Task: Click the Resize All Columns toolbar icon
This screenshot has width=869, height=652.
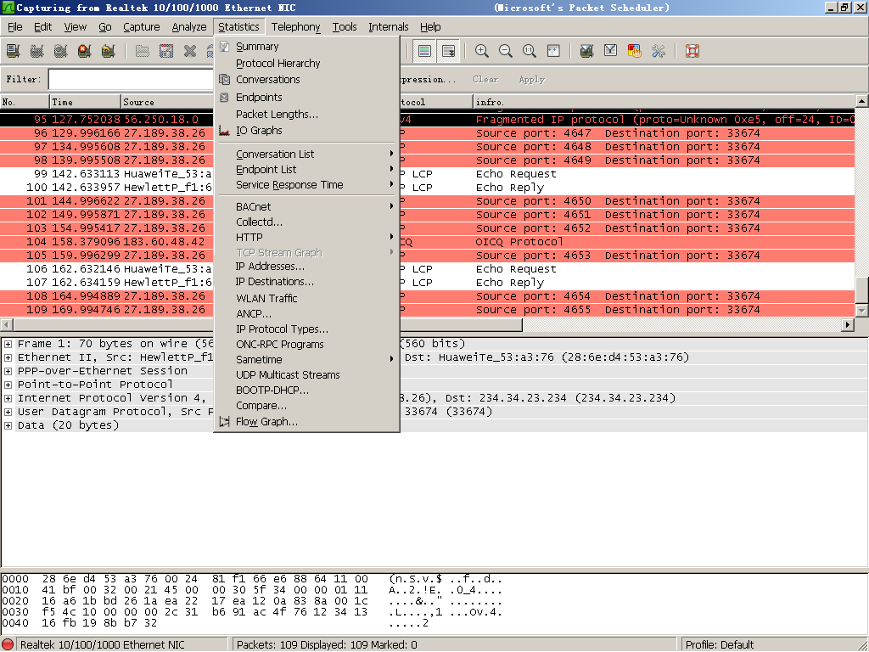Action: click(x=553, y=51)
